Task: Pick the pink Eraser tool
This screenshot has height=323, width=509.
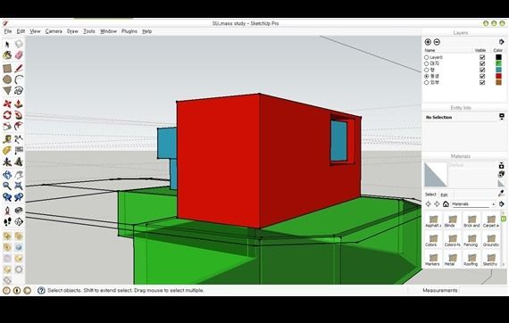Action: [x=19, y=55]
